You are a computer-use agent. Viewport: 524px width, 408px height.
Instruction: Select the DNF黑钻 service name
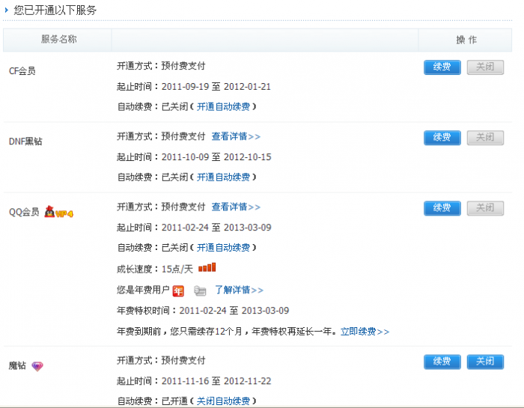[25, 141]
